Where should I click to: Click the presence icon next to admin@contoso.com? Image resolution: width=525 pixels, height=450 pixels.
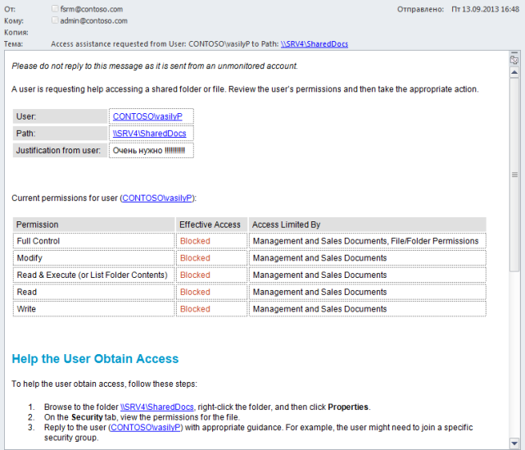(55, 20)
